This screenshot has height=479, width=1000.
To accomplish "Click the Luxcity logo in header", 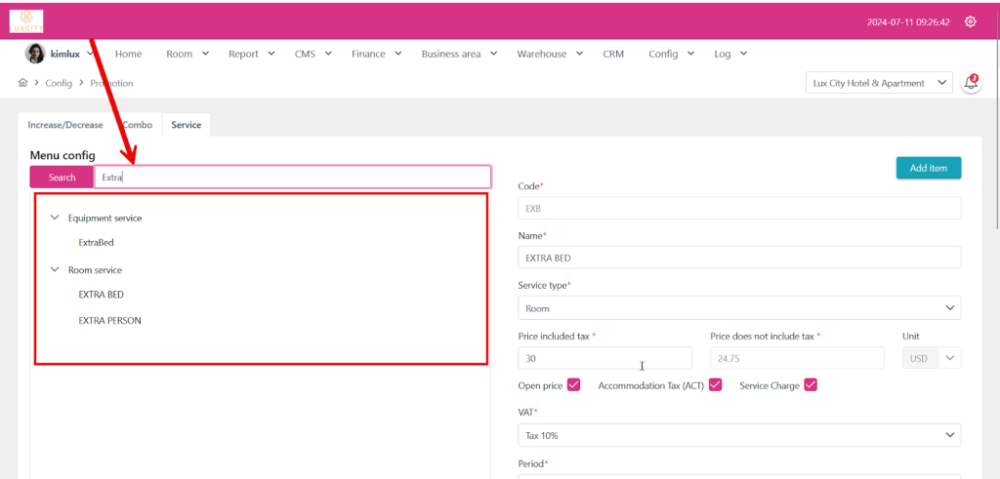I will (x=26, y=20).
